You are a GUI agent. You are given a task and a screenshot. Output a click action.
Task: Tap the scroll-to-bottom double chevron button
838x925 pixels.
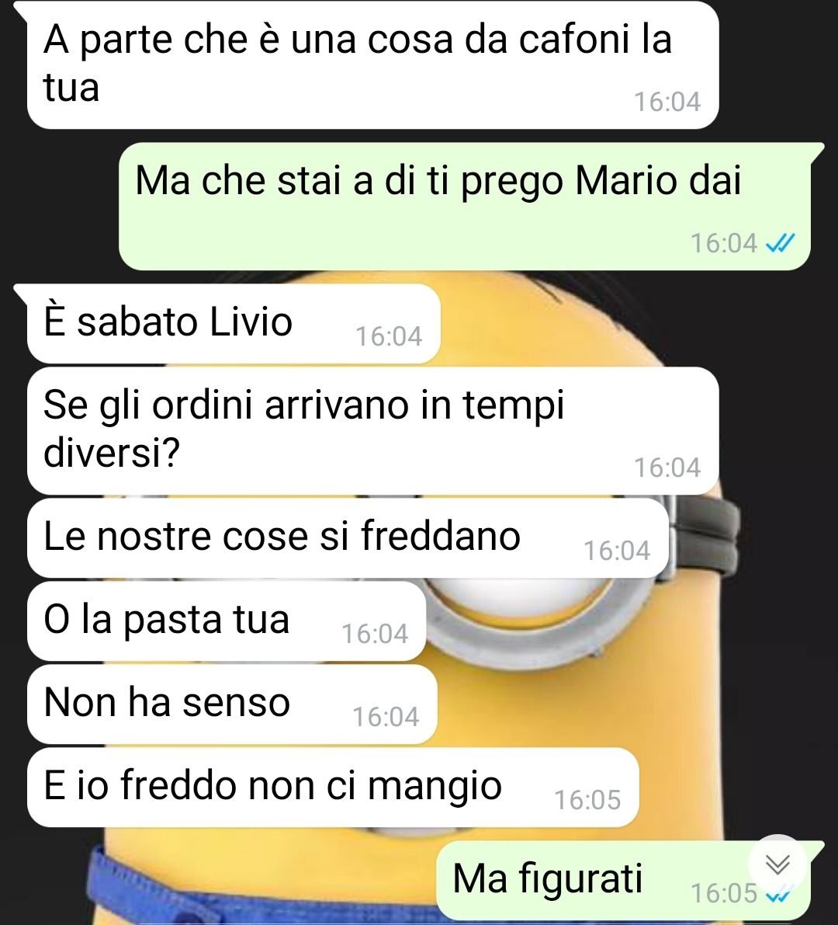[x=778, y=864]
